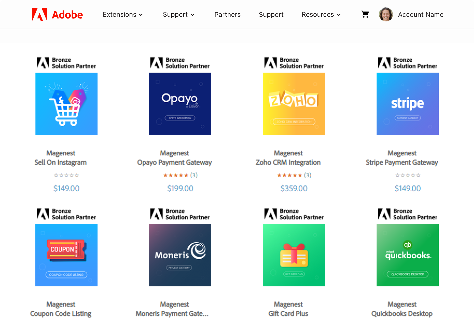The image size is (474, 323).
Task: Click the Account Name label
Action: (x=421, y=15)
